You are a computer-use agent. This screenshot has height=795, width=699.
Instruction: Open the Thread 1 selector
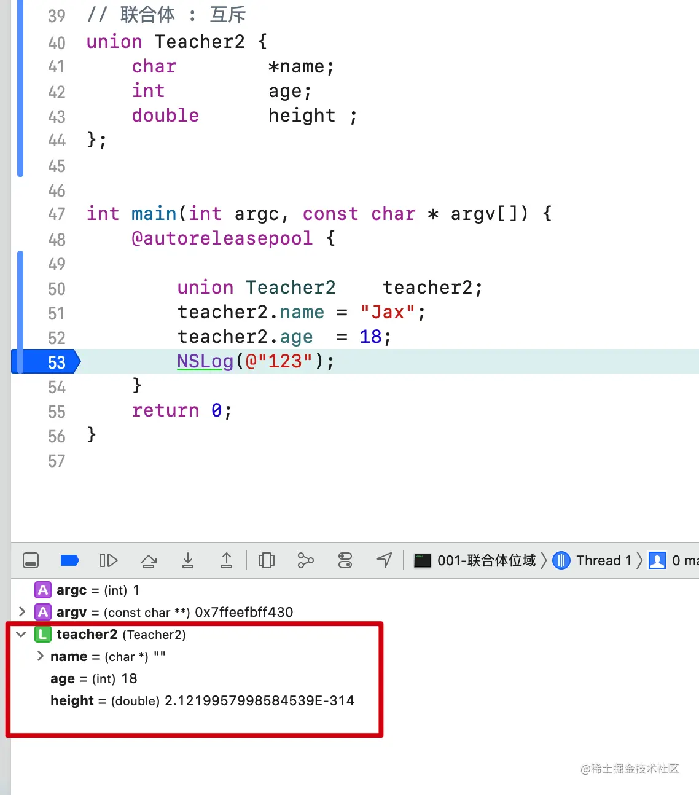[x=592, y=560]
